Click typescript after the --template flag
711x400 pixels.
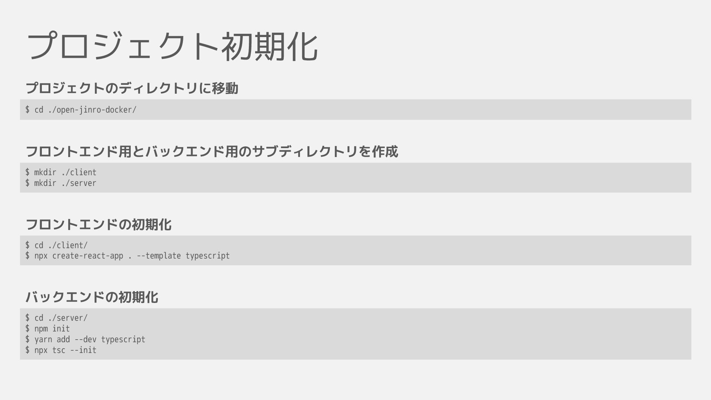click(207, 256)
